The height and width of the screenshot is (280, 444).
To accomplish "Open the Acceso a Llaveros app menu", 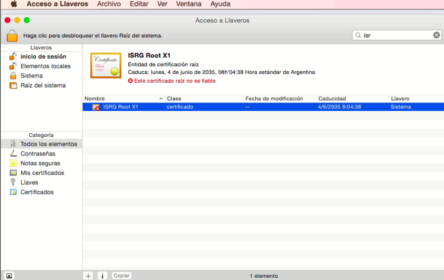I will pos(57,4).
